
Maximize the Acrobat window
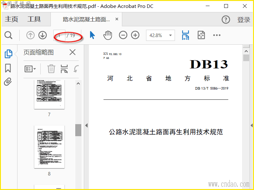pyautogui.click(x=226, y=6)
